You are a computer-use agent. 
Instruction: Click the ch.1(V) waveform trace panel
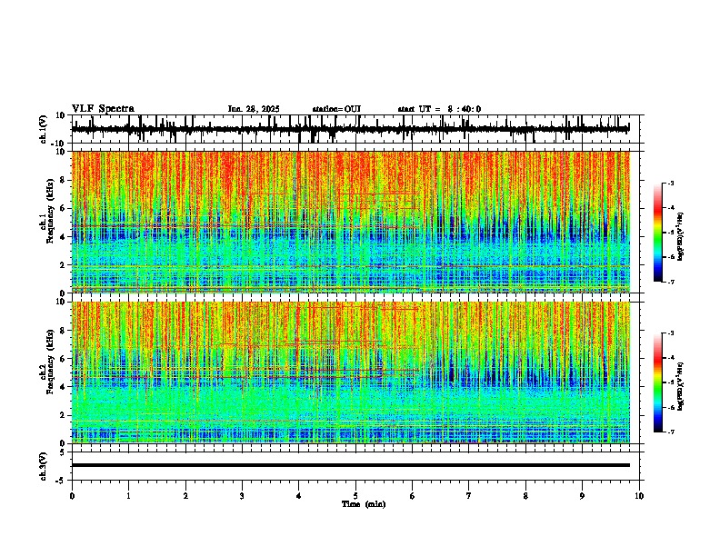(x=355, y=129)
